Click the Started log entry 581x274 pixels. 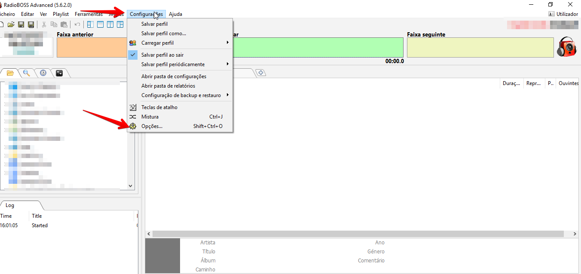(x=40, y=225)
